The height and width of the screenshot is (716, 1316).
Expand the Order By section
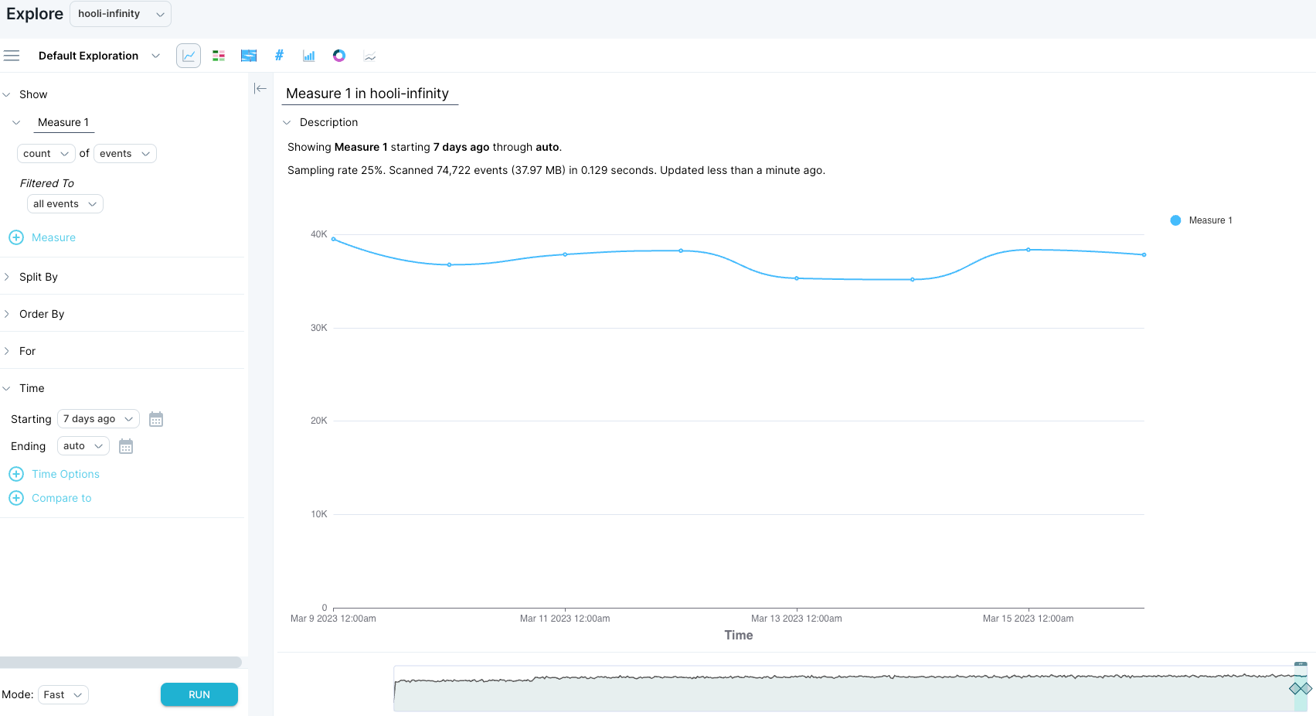[42, 314]
